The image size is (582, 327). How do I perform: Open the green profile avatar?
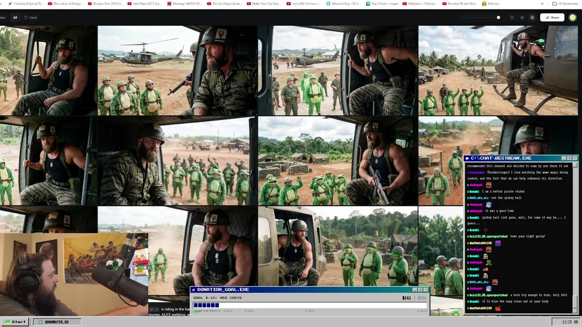click(572, 18)
